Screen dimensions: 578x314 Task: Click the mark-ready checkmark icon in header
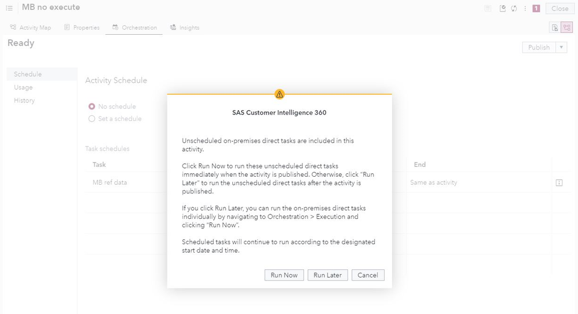click(x=503, y=9)
